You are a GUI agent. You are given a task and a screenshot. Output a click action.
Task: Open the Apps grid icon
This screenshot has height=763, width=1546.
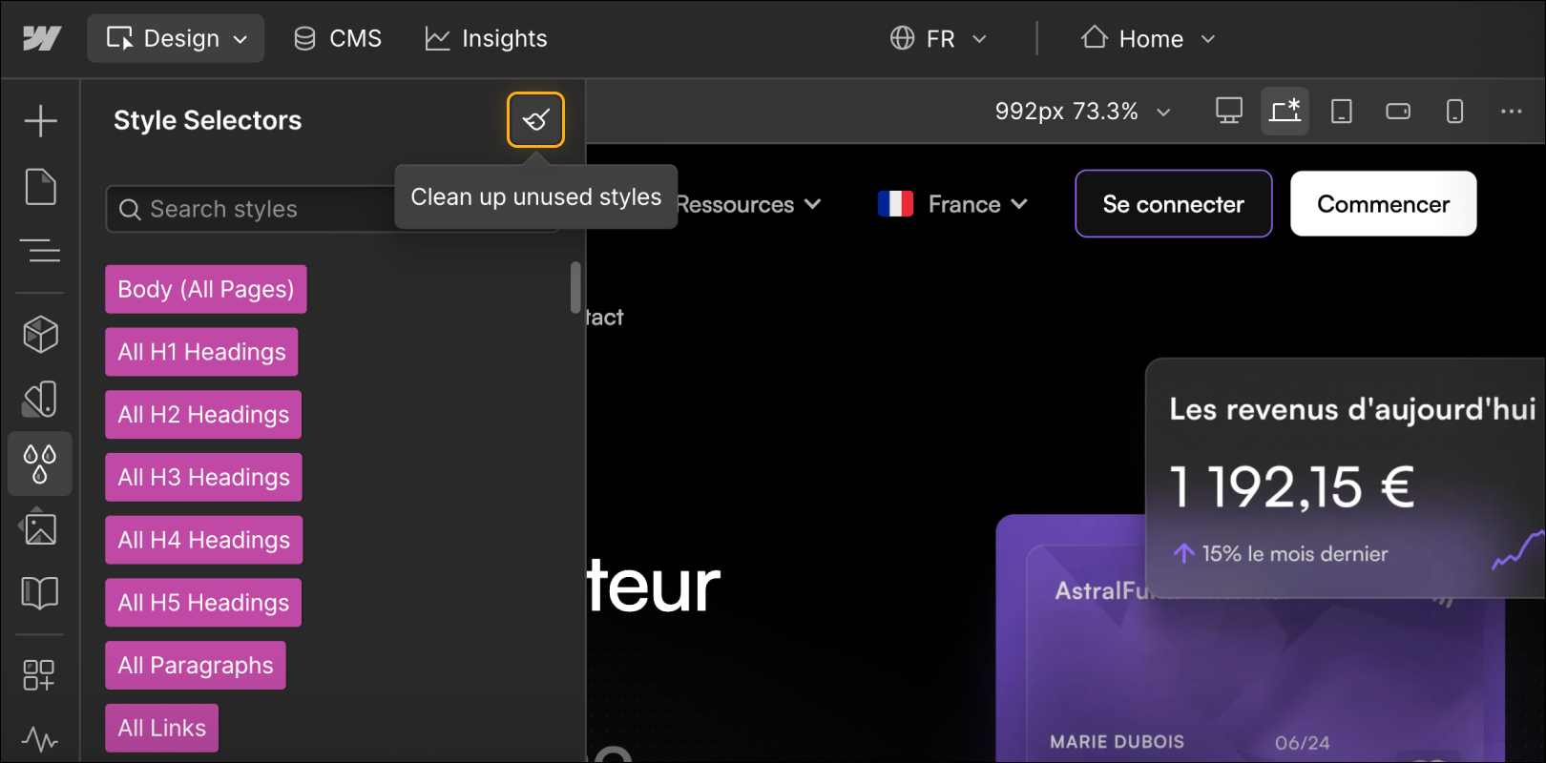tap(40, 675)
